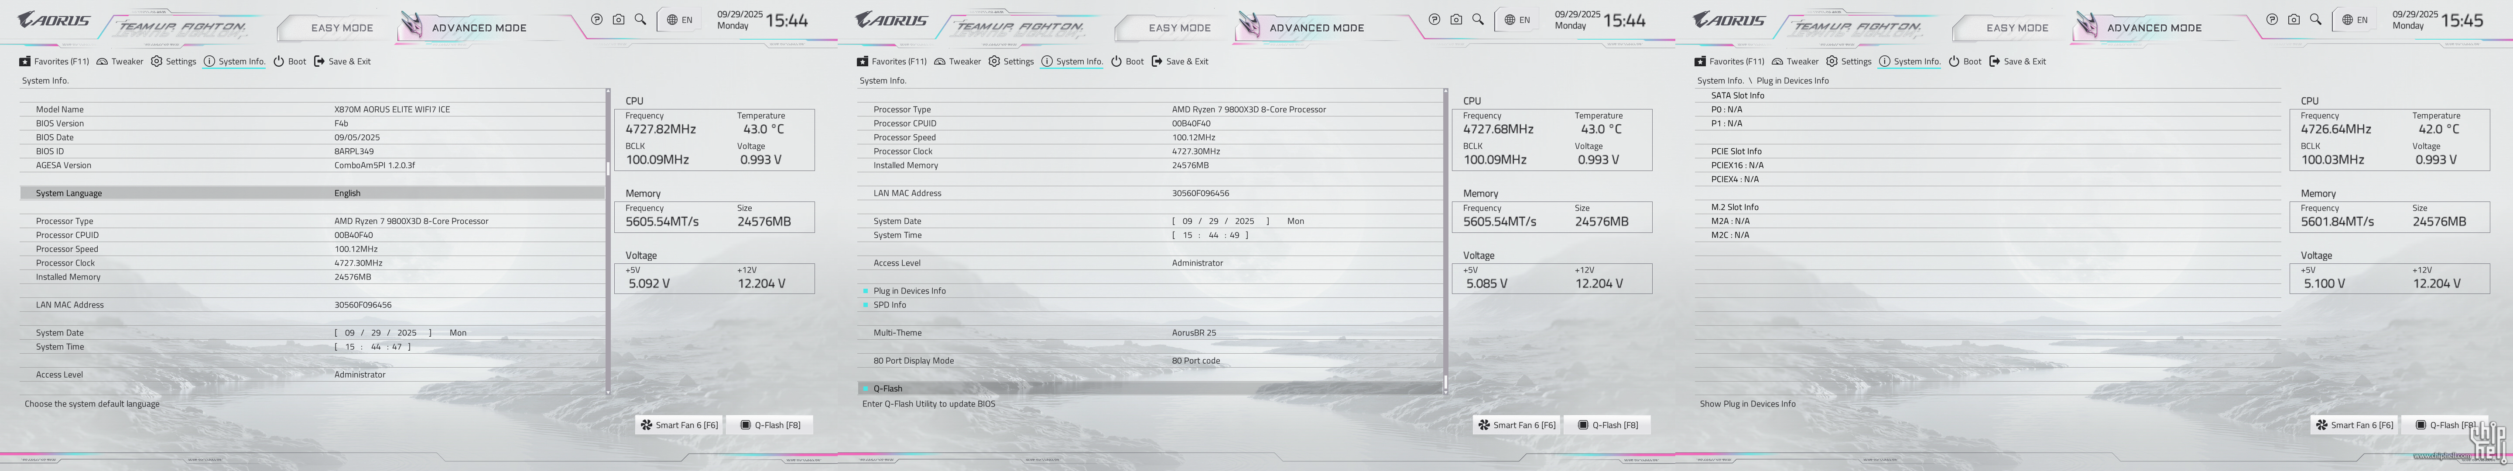Switch to EASY MODE in middle panel
Image resolution: width=2513 pixels, height=471 pixels.
pos(1178,28)
